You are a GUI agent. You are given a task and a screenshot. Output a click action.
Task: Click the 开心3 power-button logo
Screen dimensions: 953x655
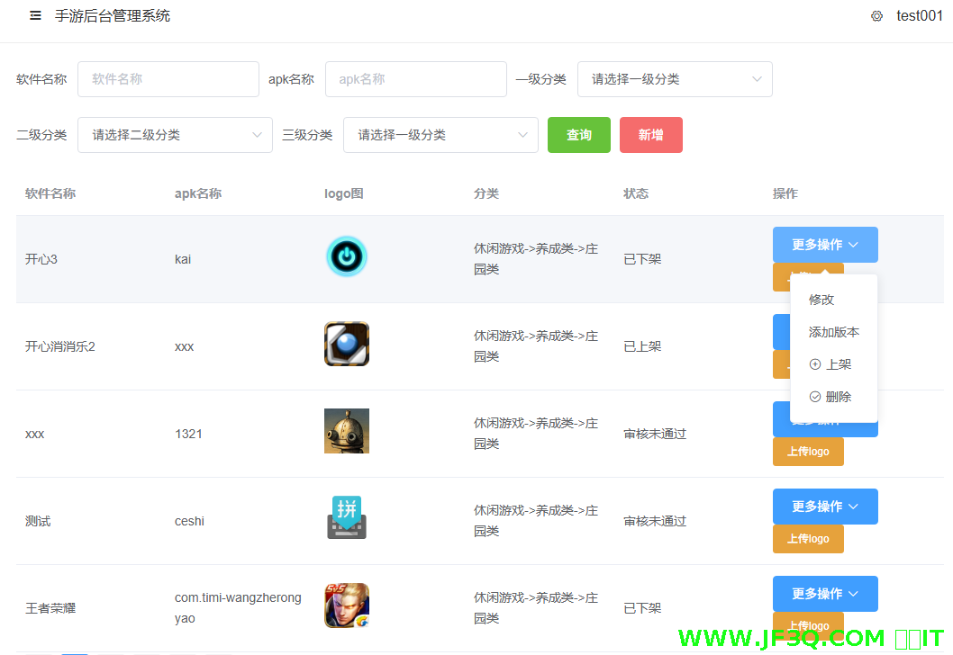click(x=346, y=256)
